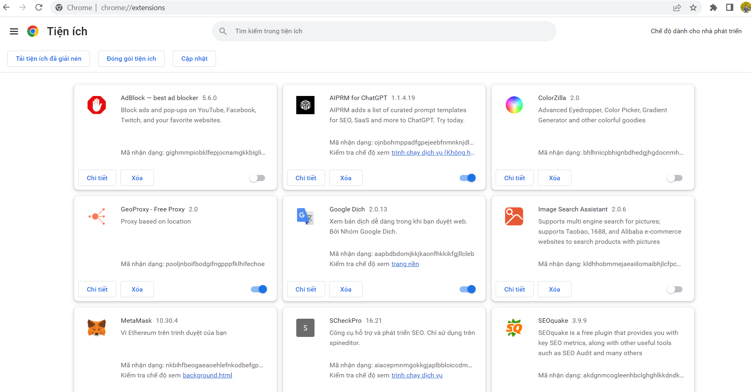The width and height of the screenshot is (751, 392).
Task: Turn off the Google Dịch toggle
Action: 468,289
